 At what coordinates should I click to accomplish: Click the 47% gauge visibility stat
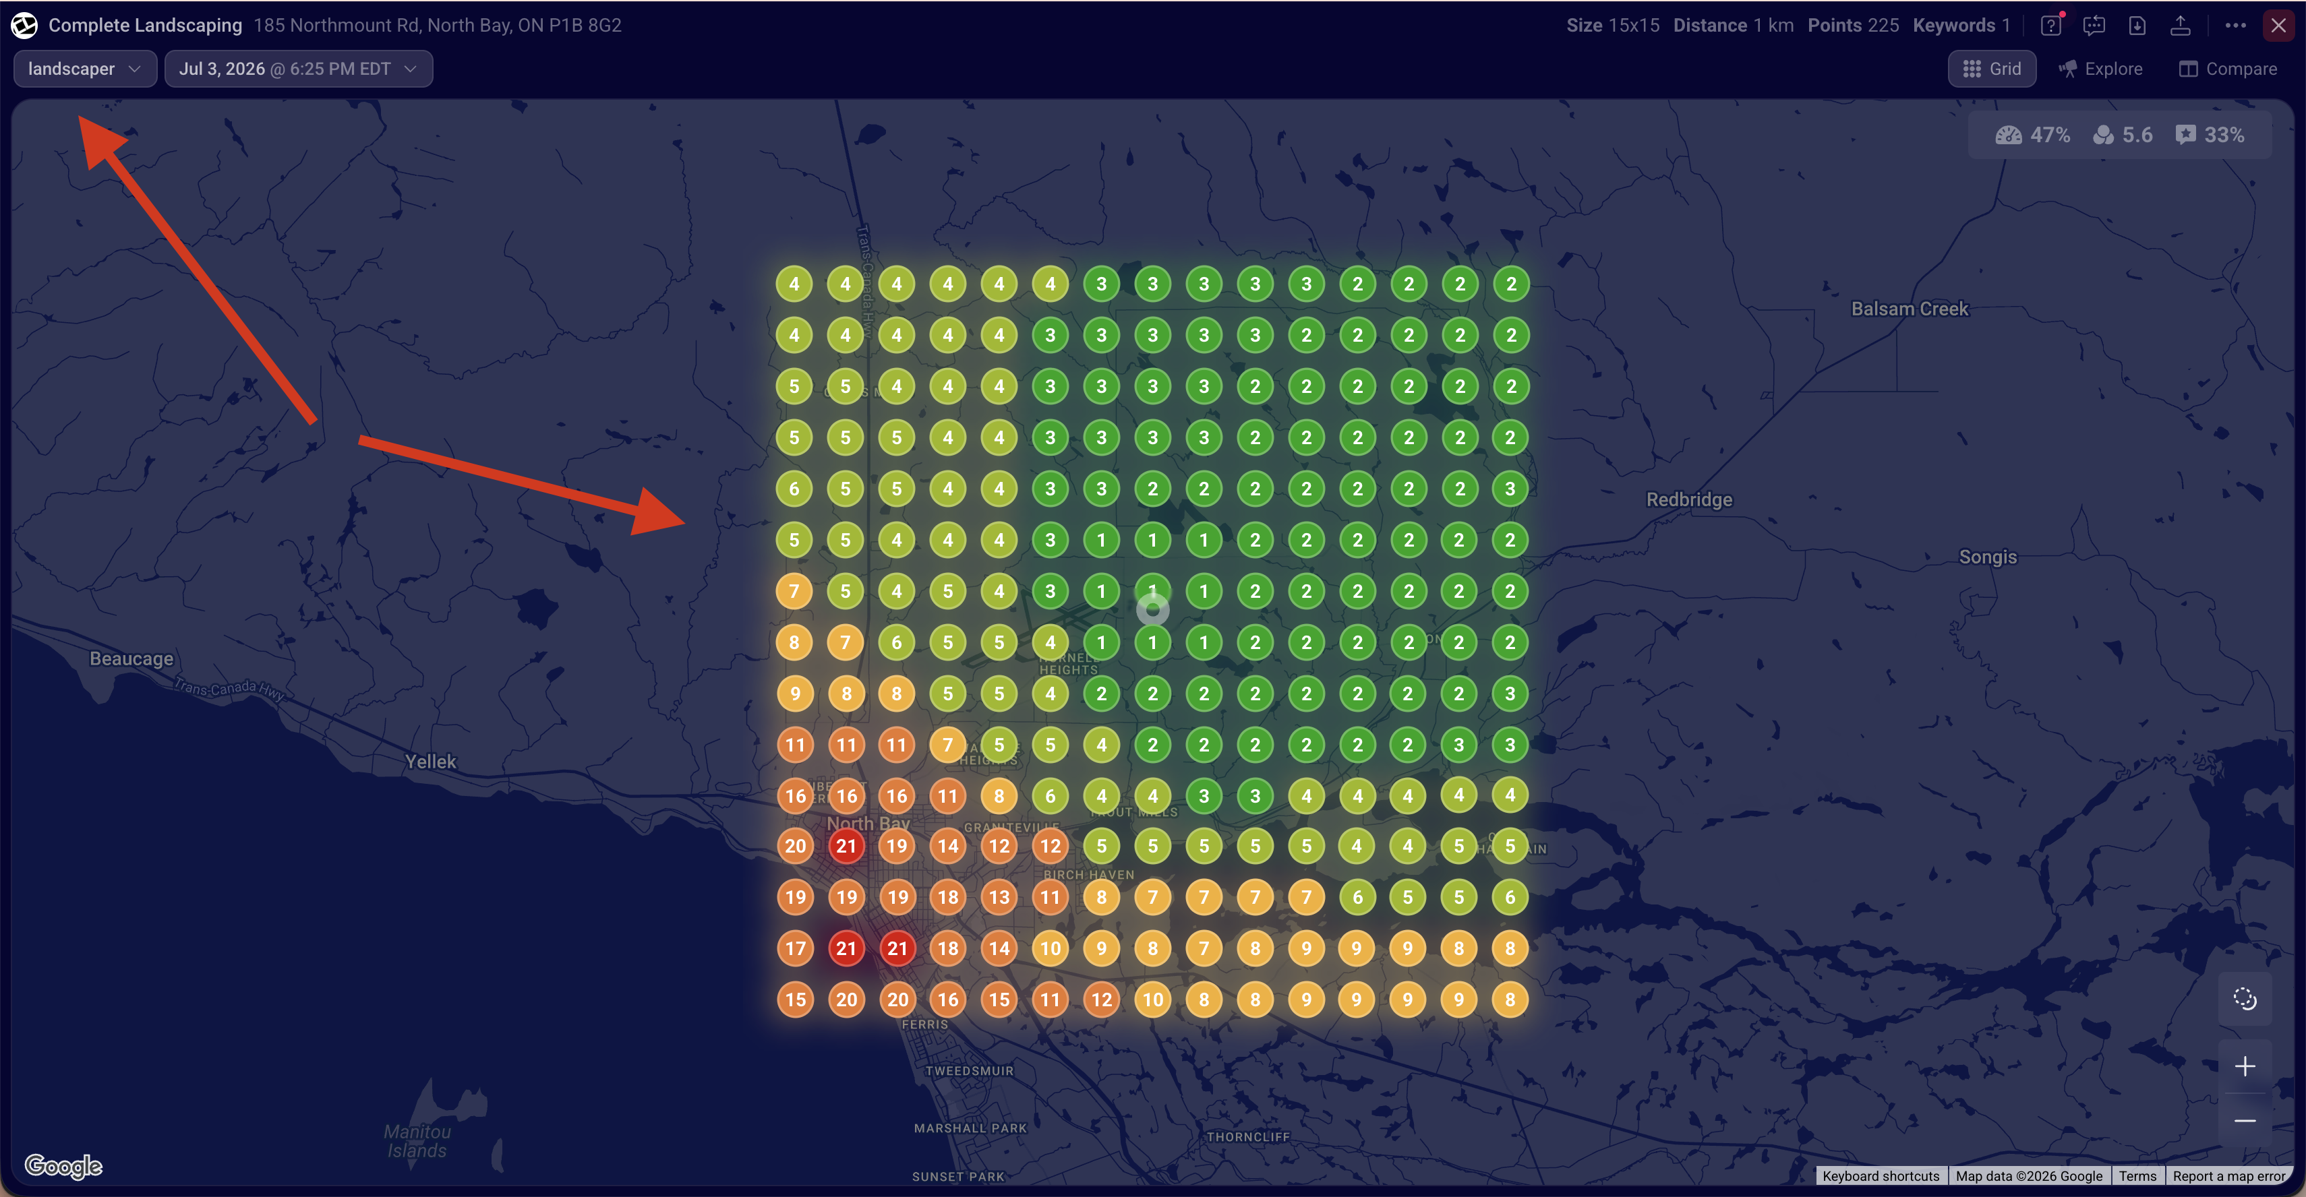point(2032,135)
